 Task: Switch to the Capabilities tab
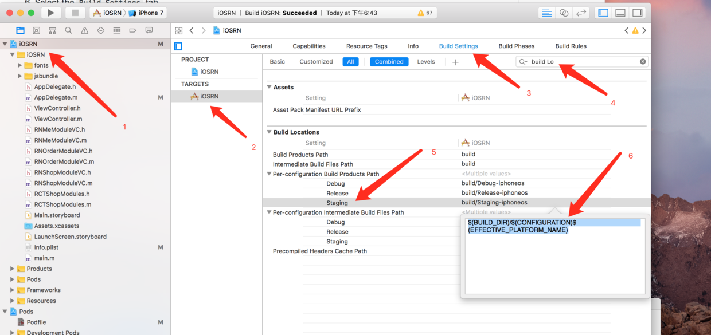click(x=309, y=46)
